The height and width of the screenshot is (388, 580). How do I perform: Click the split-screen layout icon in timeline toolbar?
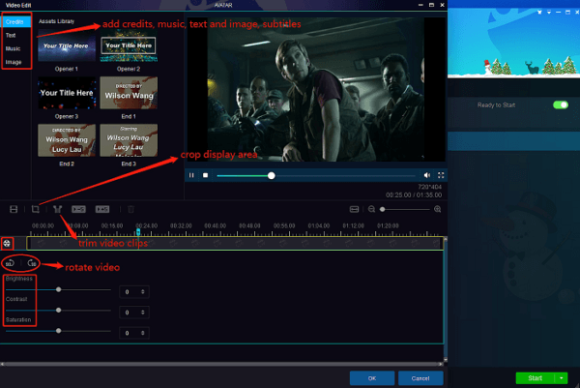[14, 209]
